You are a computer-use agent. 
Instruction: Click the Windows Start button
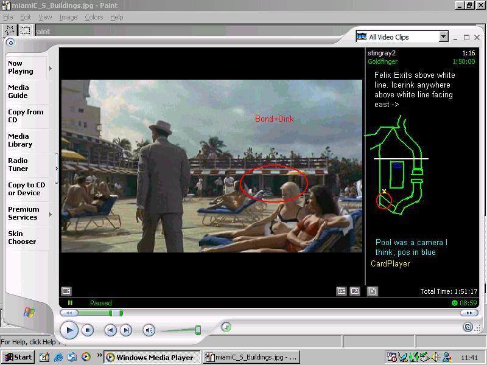[18, 357]
